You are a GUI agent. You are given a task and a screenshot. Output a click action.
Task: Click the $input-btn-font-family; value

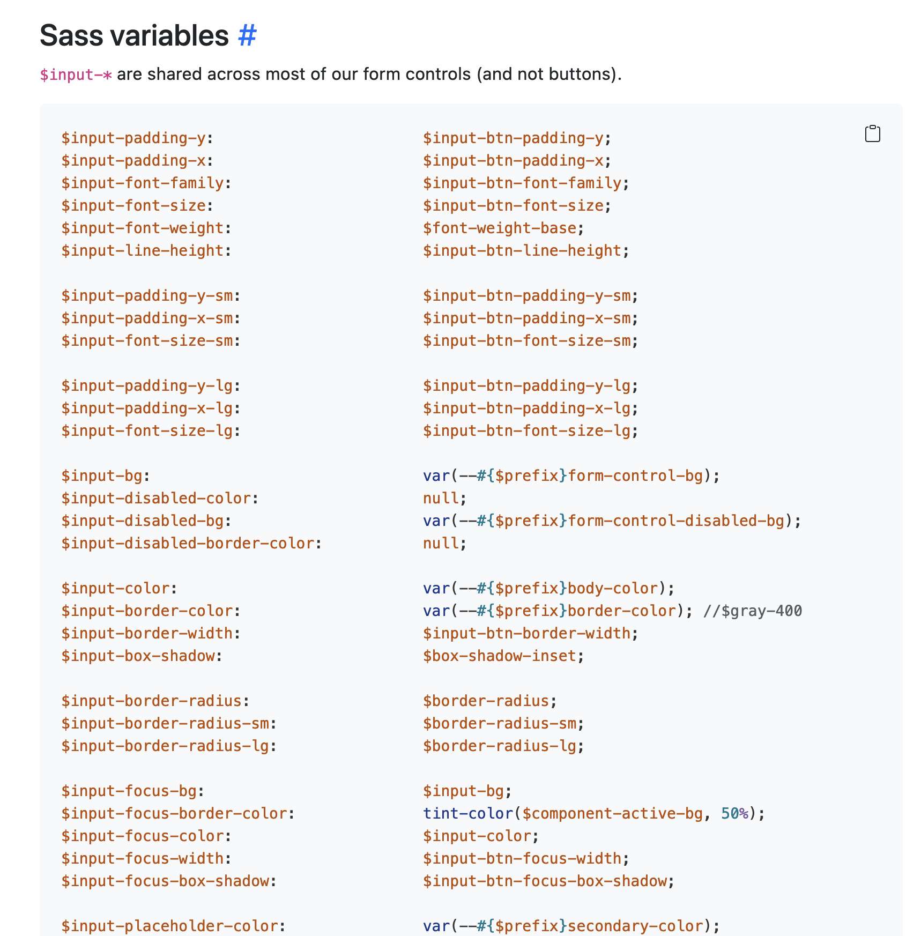pyautogui.click(x=526, y=183)
